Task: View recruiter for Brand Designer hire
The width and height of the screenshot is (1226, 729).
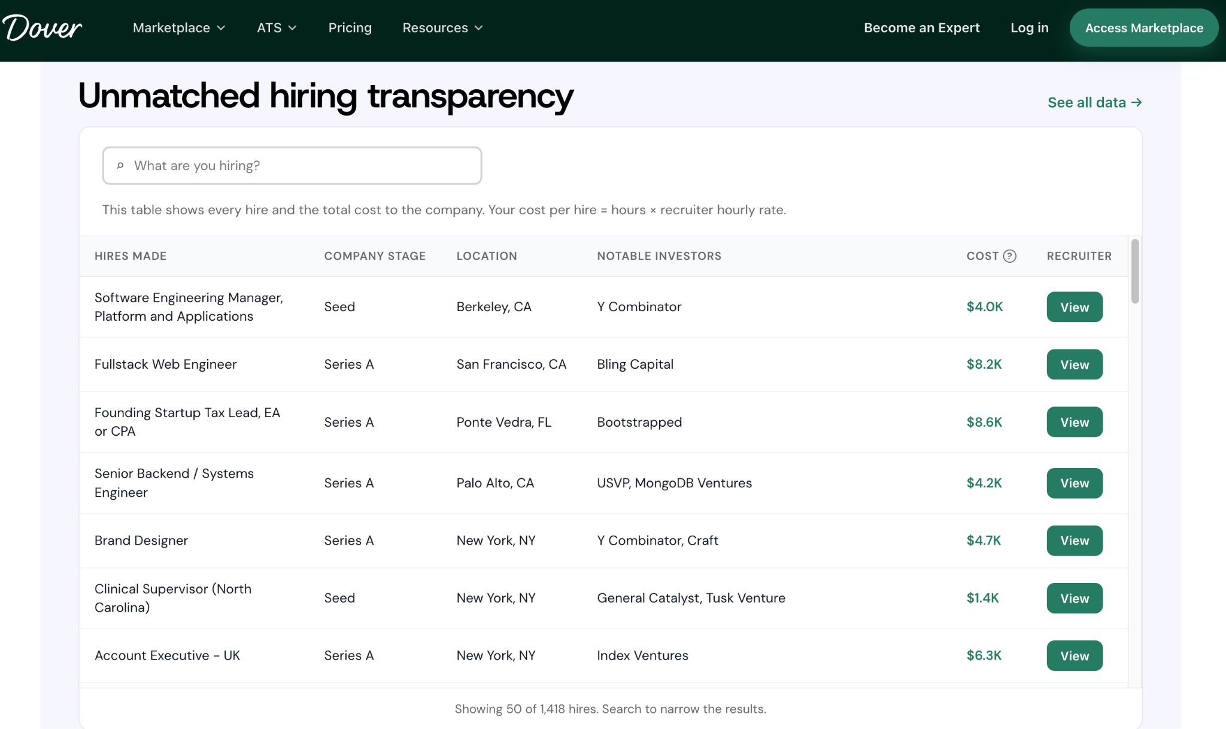Action: click(1075, 540)
